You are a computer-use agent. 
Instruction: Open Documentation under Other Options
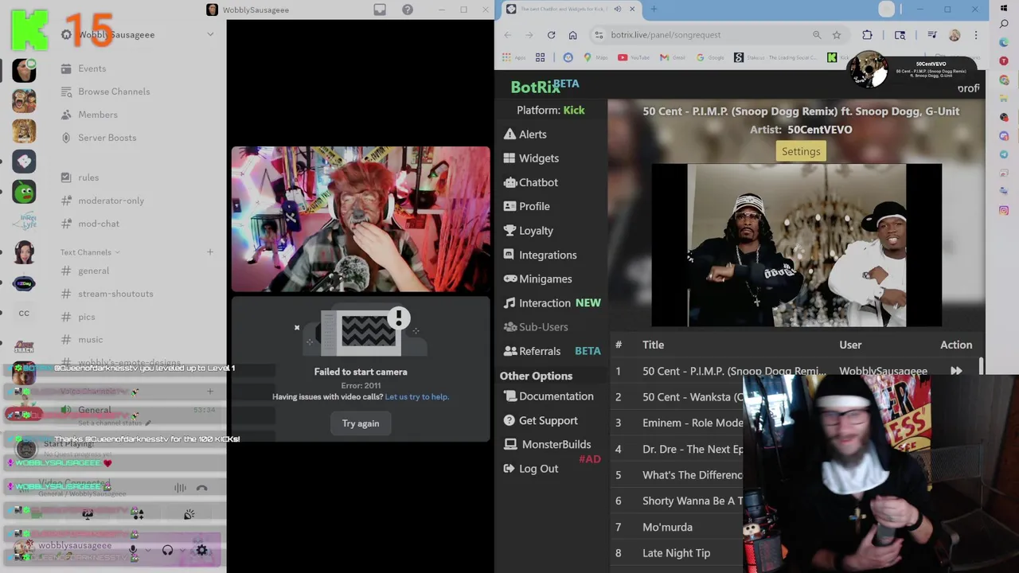tap(549, 396)
